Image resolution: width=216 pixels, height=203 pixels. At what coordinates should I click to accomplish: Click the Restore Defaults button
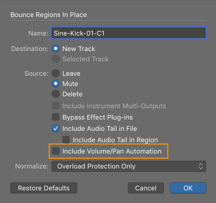click(x=44, y=188)
